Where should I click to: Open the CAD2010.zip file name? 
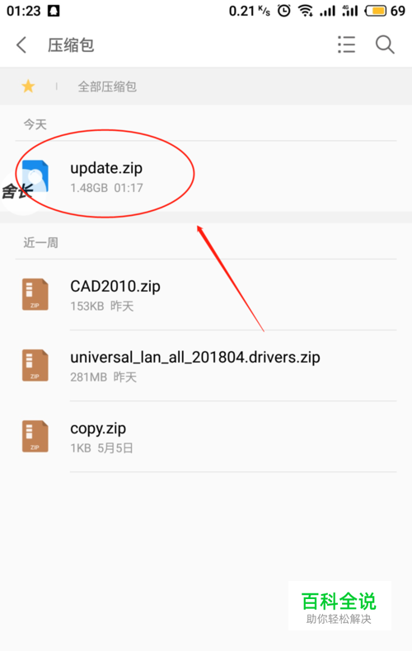click(115, 287)
